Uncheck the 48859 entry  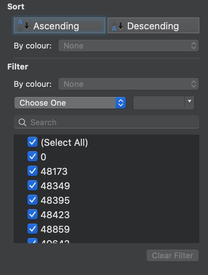pos(32,229)
